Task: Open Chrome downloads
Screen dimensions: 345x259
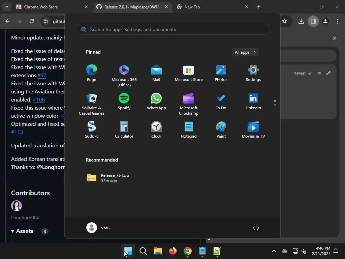Action: 301,21
